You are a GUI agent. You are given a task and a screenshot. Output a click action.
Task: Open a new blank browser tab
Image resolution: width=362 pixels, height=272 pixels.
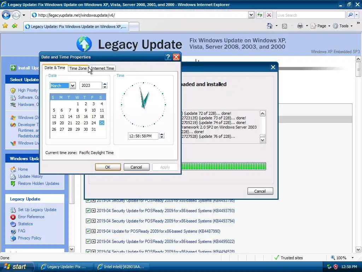point(134,27)
